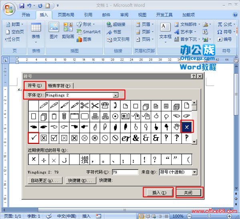The width and height of the screenshot is (240, 219).
Task: Insert an equation (公式)
Action: click(226, 24)
